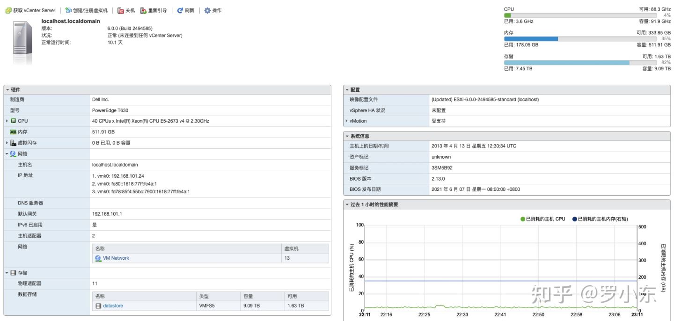Click the image profile ESXi-6.0.0-2494585-standard text
Viewport: 674px width, 321px height.
(484, 100)
